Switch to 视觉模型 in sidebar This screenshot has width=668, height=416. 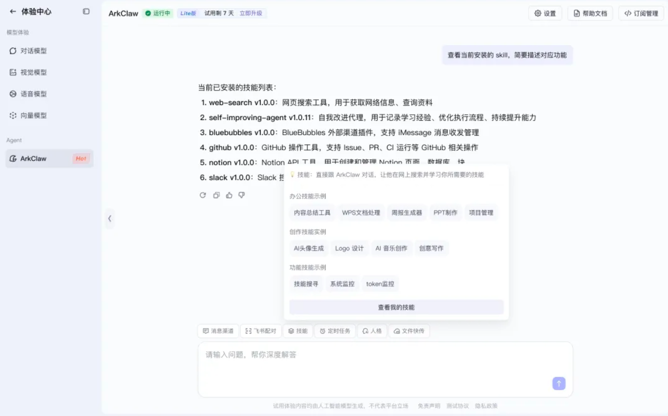(x=32, y=72)
